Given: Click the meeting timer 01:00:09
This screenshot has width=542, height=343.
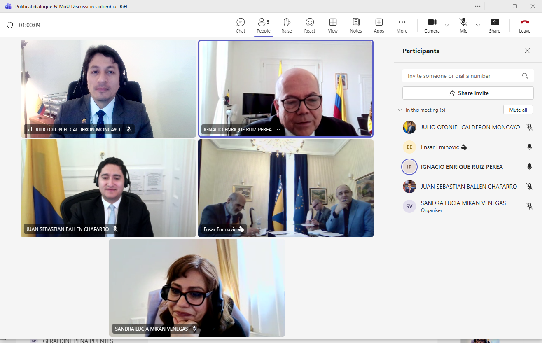Looking at the screenshot, I should 29,25.
